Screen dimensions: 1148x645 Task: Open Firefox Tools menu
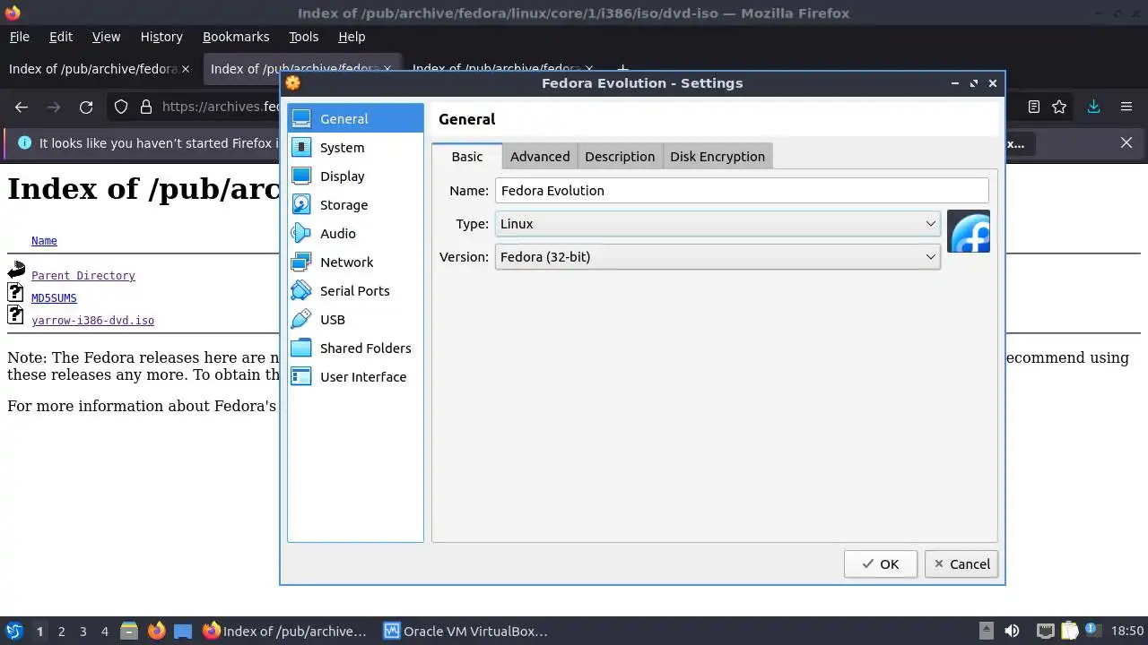[303, 37]
